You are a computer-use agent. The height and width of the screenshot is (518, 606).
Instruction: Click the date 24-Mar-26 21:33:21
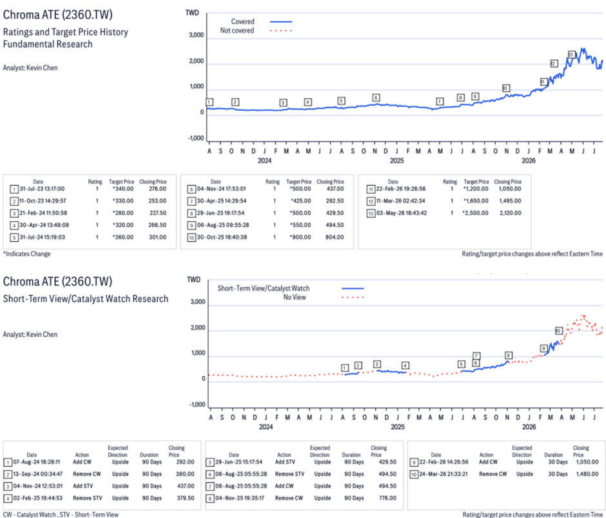coord(444,474)
